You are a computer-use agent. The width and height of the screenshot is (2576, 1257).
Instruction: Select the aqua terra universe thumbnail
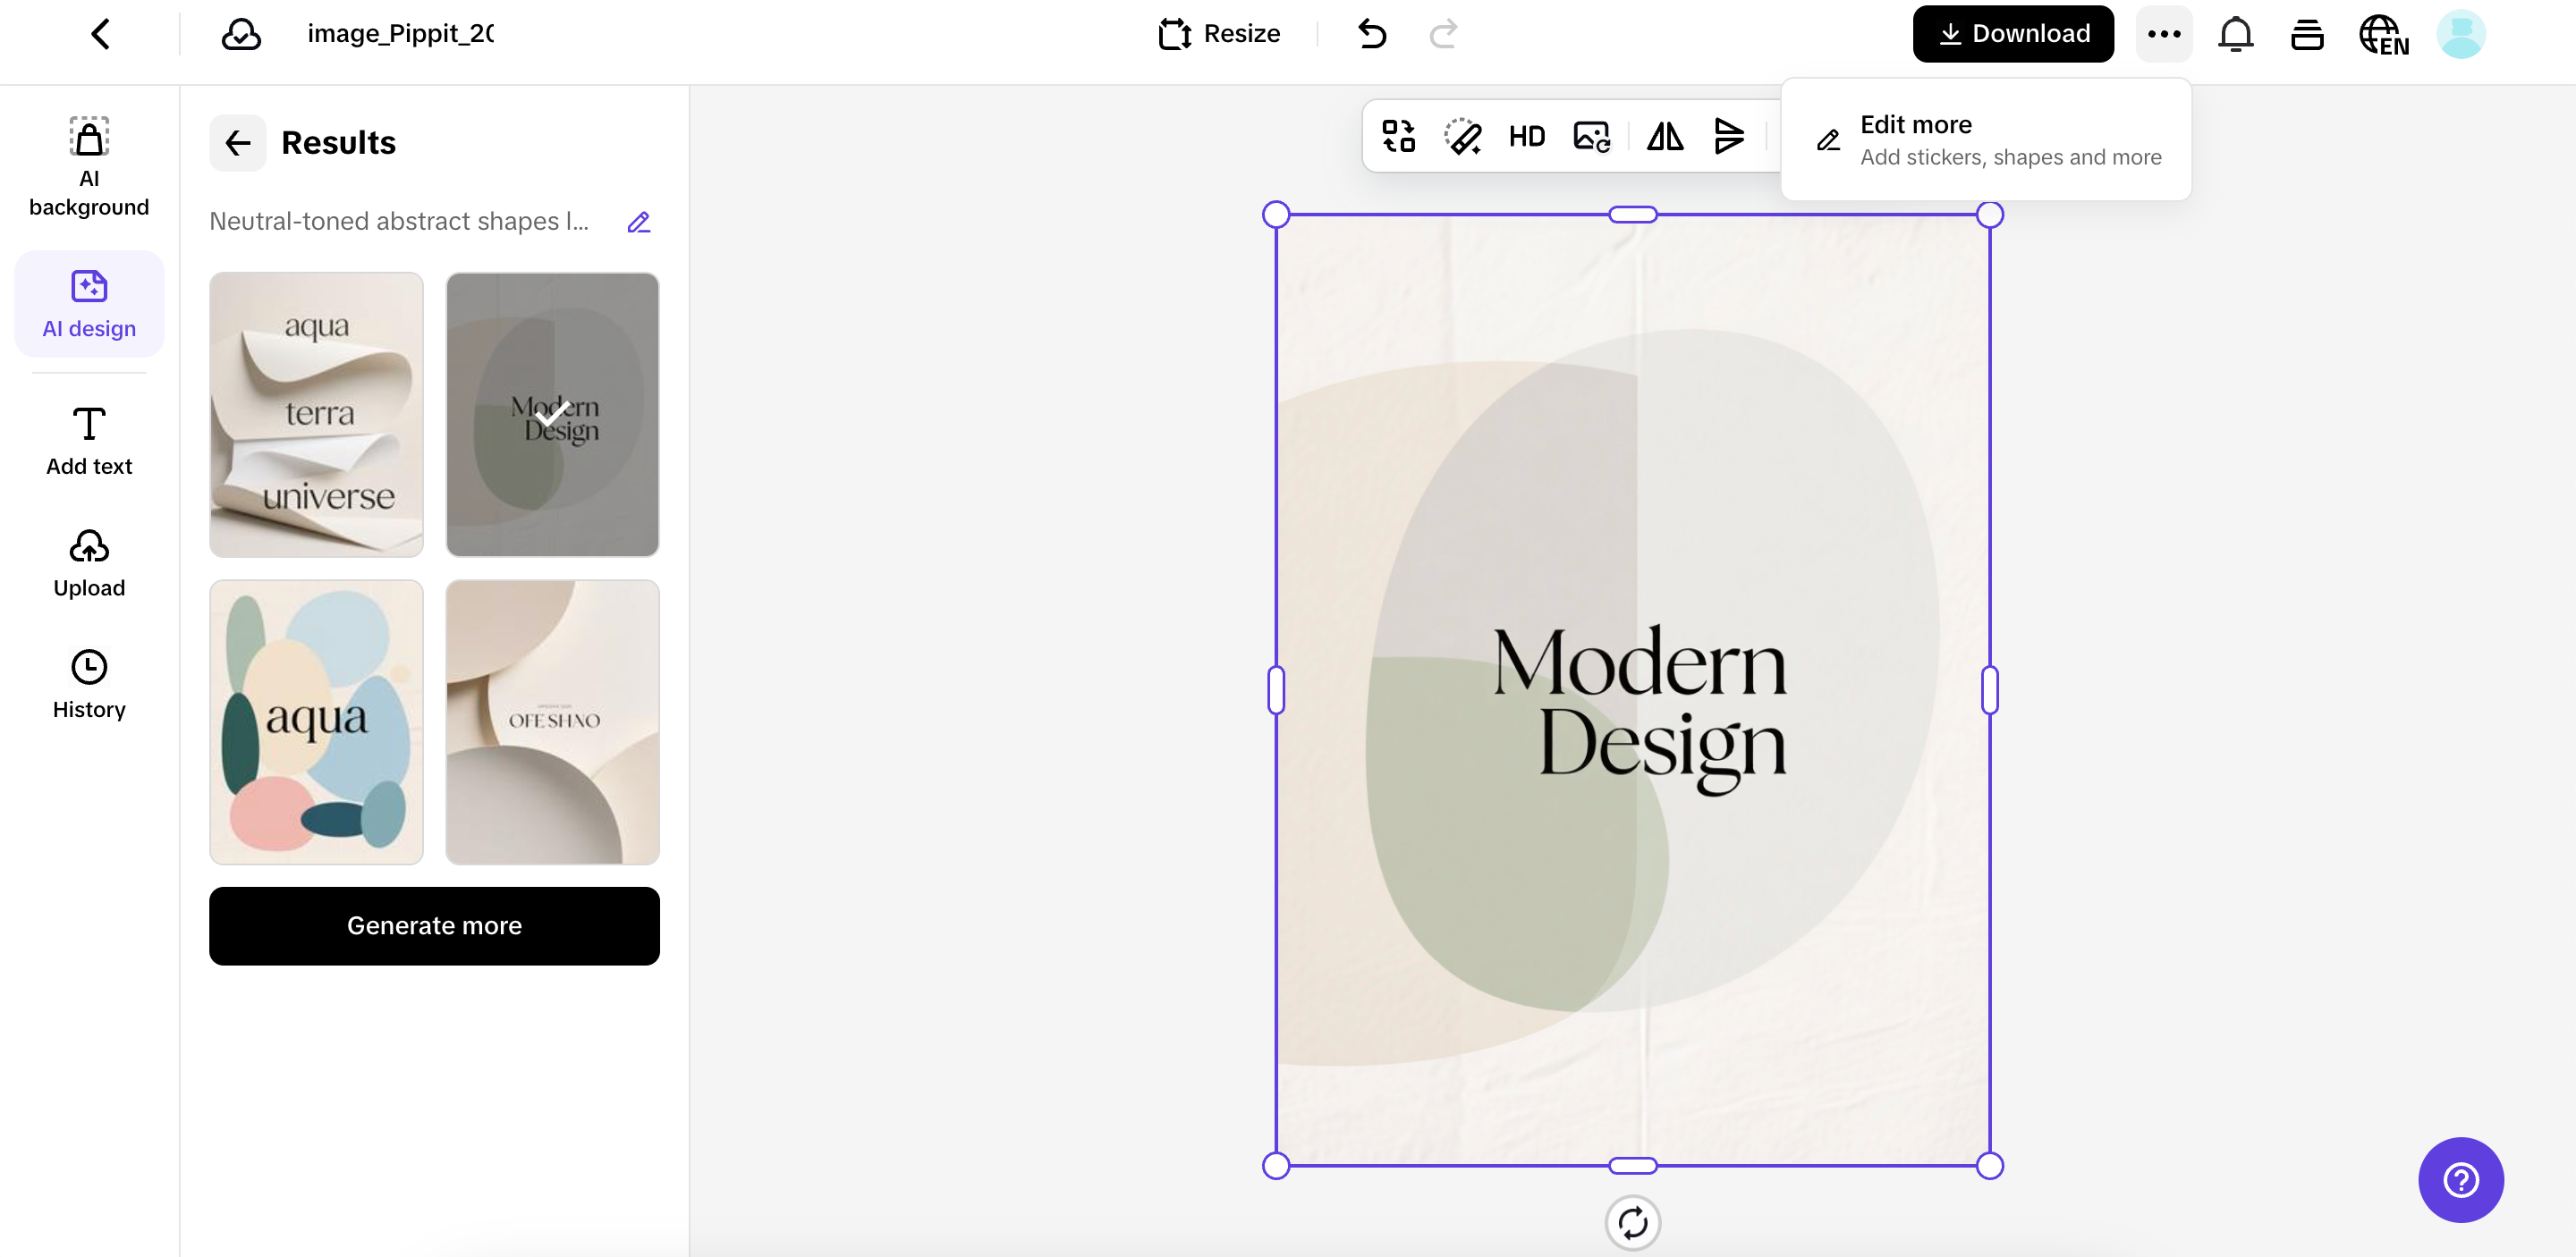316,414
